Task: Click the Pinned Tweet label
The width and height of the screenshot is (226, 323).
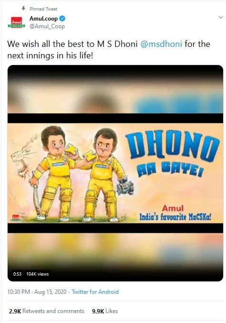Action: tap(43, 9)
